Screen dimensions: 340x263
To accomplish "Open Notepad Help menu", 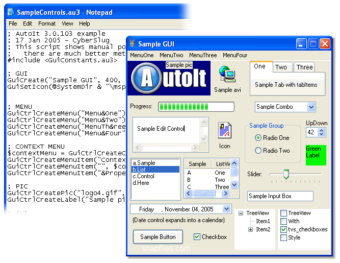I will pyautogui.click(x=84, y=23).
